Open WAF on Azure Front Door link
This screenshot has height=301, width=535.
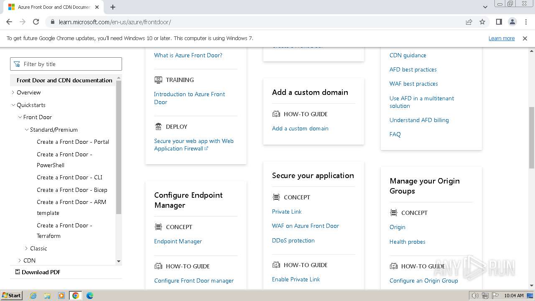[306, 226]
